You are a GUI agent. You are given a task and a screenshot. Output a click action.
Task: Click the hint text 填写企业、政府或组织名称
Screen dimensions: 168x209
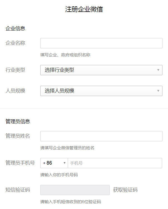[65, 55]
